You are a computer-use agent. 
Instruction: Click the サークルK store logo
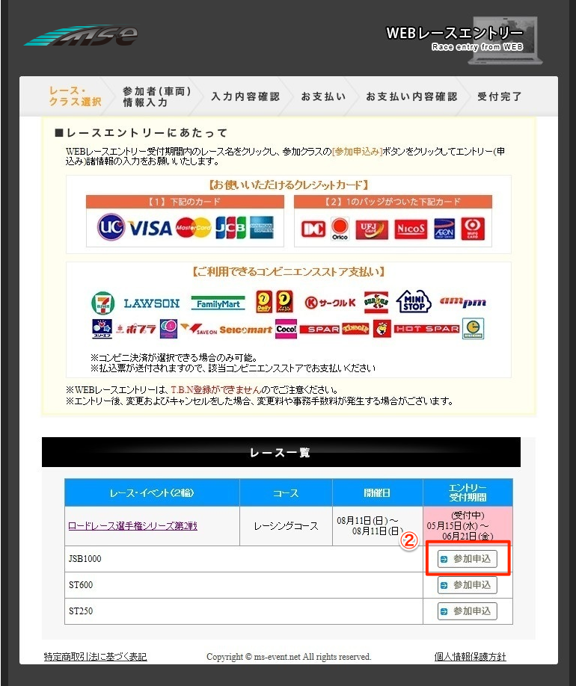pos(331,303)
